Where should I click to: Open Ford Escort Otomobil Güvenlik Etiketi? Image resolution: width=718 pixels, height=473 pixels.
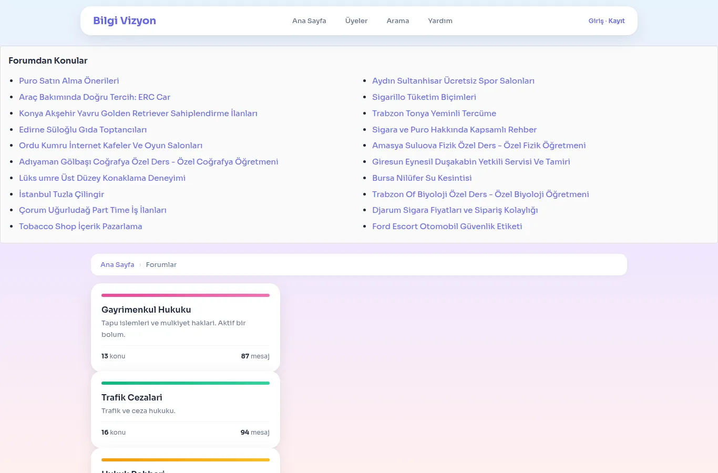tap(447, 227)
